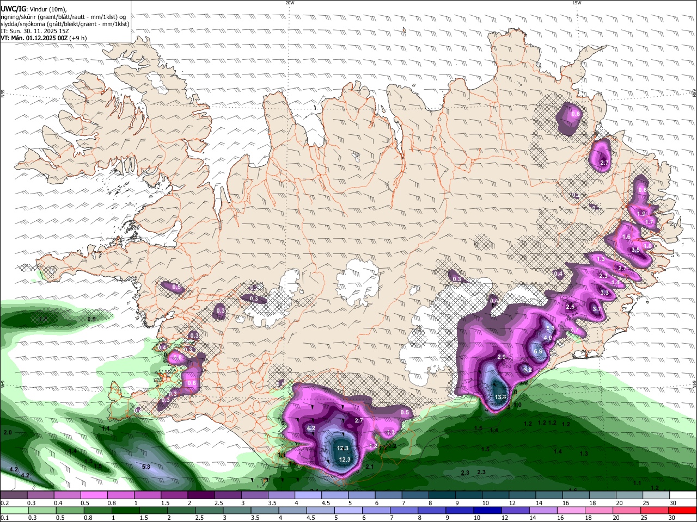Select the medium green 0.5 swatch in the bottom legend row
This screenshot has width=697, height=522.
click(x=70, y=511)
